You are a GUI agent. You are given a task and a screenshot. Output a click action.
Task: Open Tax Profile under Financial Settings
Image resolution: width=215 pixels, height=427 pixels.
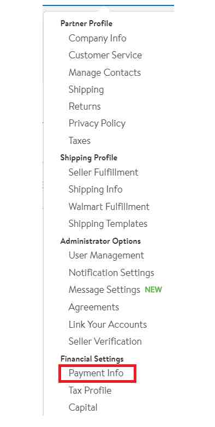coord(90,391)
